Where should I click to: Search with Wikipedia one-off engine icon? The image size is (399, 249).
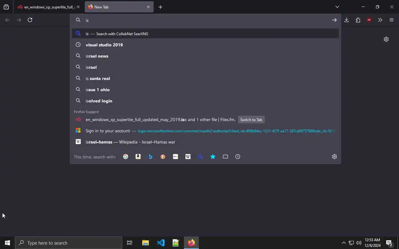(188, 157)
